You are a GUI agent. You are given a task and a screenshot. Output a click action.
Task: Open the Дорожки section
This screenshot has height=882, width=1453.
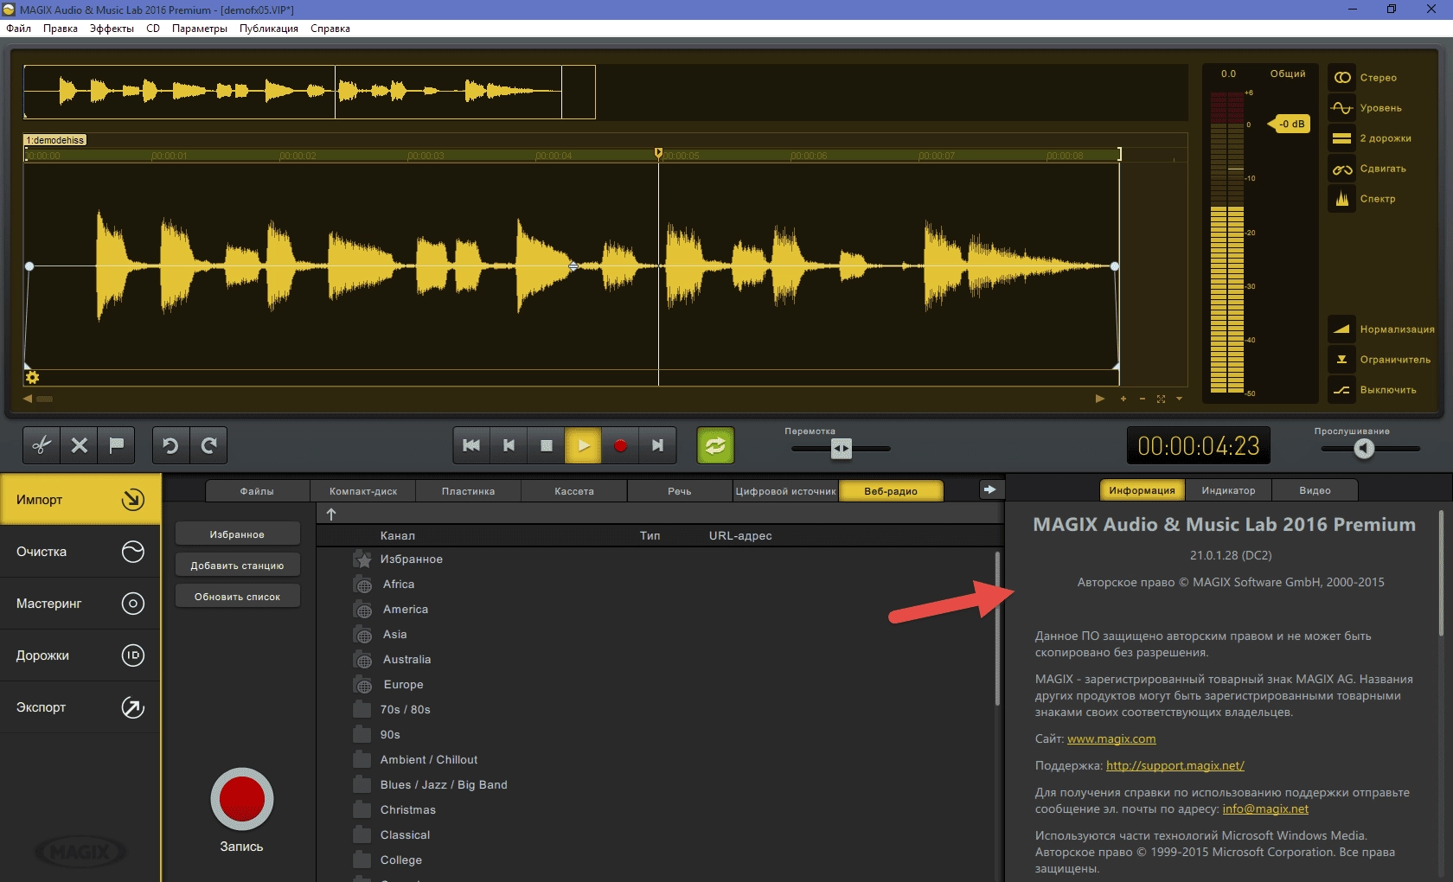80,655
